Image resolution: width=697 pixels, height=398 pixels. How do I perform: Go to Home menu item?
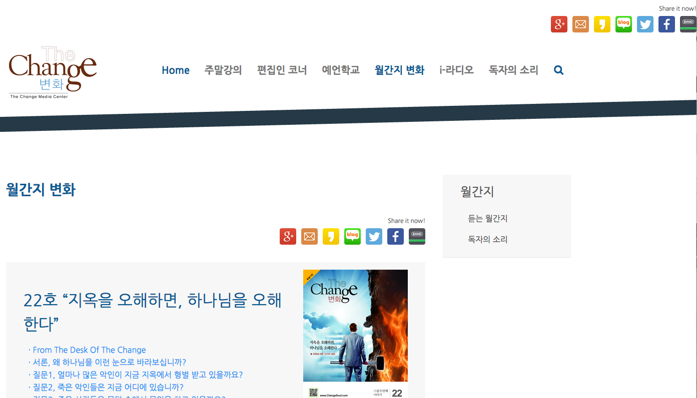coord(176,70)
